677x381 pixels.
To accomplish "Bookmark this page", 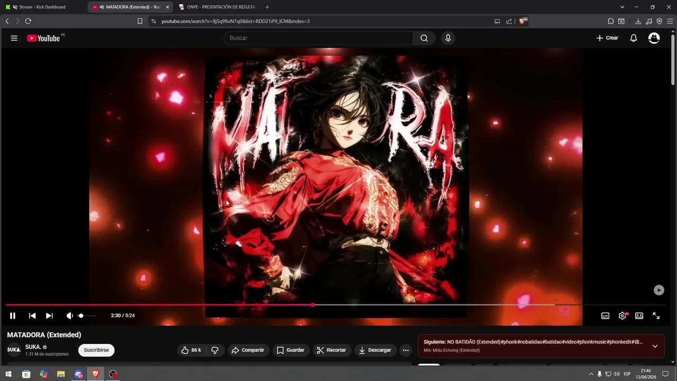I will 140,21.
